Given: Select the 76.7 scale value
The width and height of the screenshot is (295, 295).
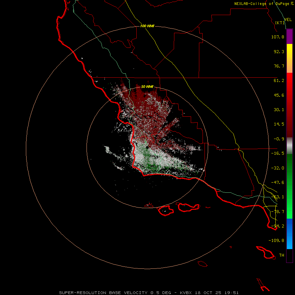Looking at the screenshot, I should coord(279,66).
